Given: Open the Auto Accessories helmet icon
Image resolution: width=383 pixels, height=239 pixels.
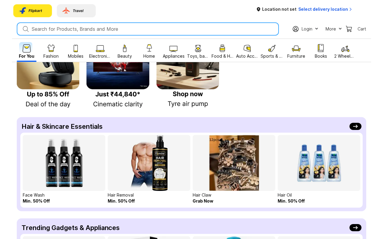Looking at the screenshot, I should pos(247,48).
